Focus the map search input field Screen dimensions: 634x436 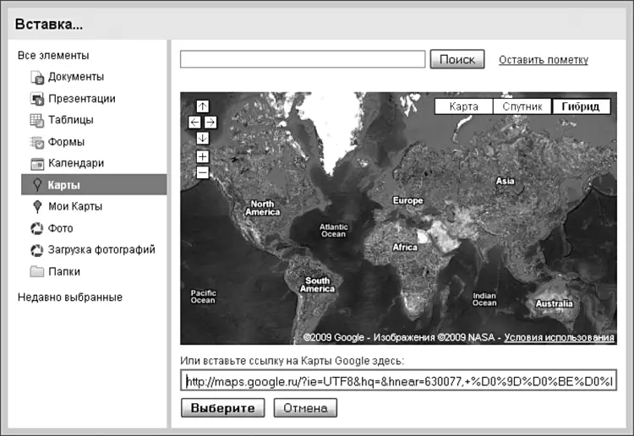click(303, 59)
